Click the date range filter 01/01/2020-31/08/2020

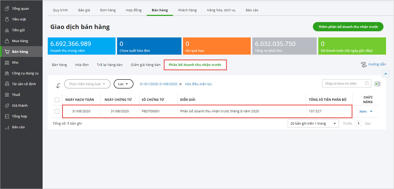pyautogui.click(x=158, y=84)
